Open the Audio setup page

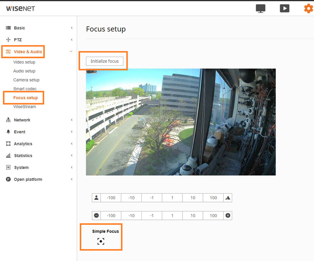pos(24,71)
